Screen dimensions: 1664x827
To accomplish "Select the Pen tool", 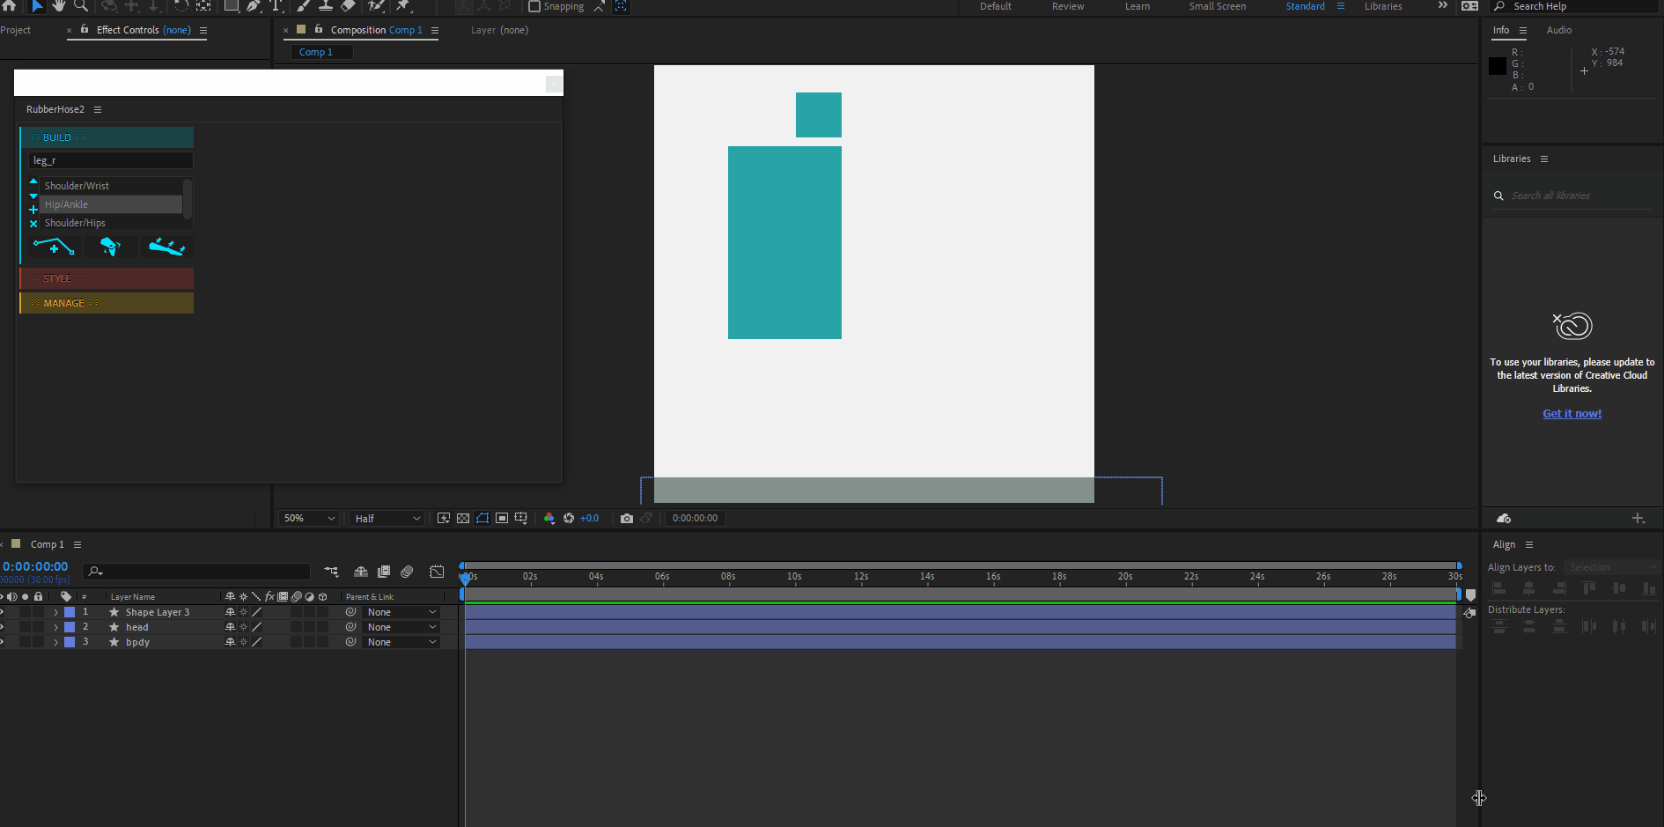I will coord(254,5).
